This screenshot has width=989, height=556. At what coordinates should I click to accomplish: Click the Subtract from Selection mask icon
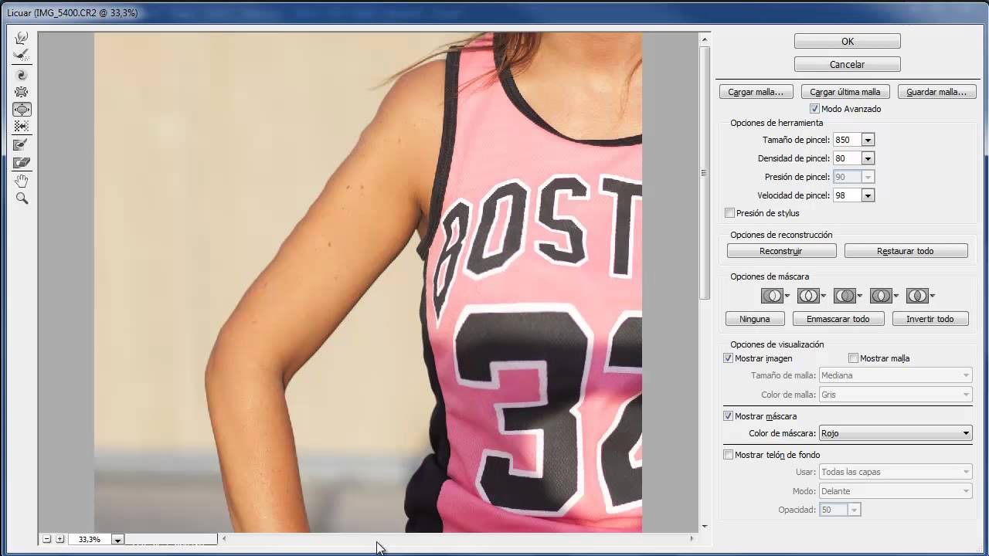click(x=845, y=296)
